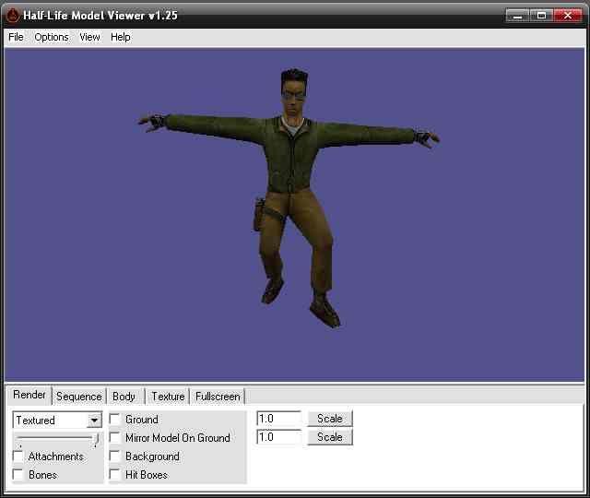Image resolution: width=590 pixels, height=498 pixels.
Task: Click the lower 1.0 scale input field
Action: tap(278, 437)
